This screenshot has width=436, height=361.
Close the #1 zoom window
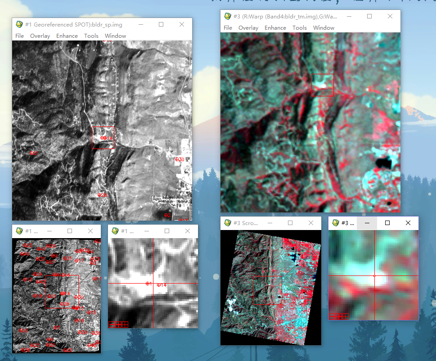188,231
